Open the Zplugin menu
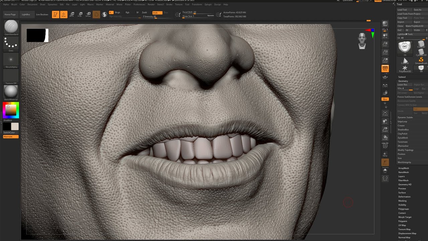The height and width of the screenshot is (241, 428). click(x=208, y=4)
